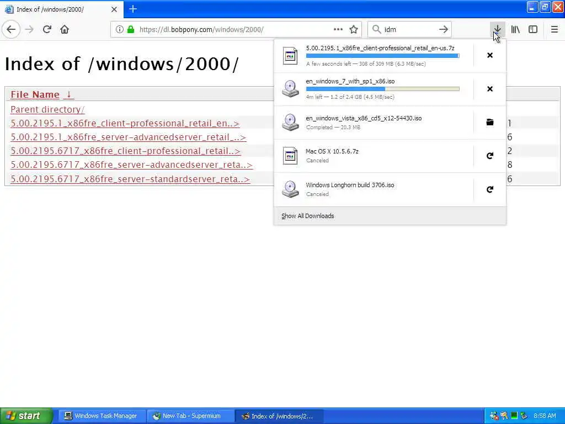Click the second system tray icon next to the red-mark icon
Viewport: 565px width, 424px height.
[x=504, y=416]
